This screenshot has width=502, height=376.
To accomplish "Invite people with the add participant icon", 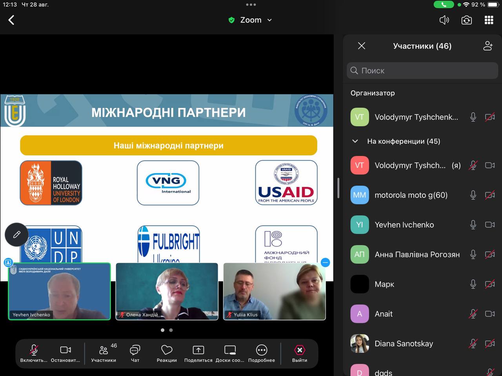I will point(488,46).
